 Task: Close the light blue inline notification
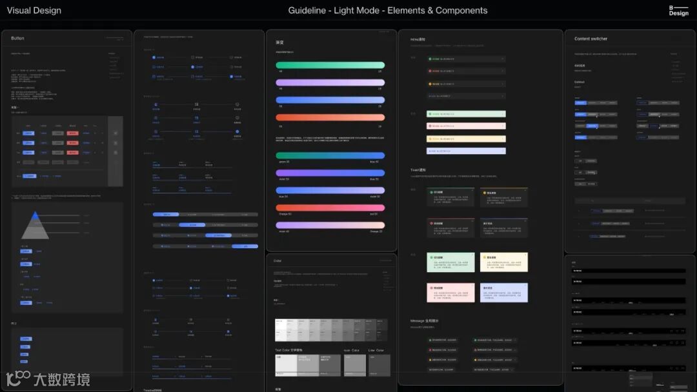pos(503,151)
